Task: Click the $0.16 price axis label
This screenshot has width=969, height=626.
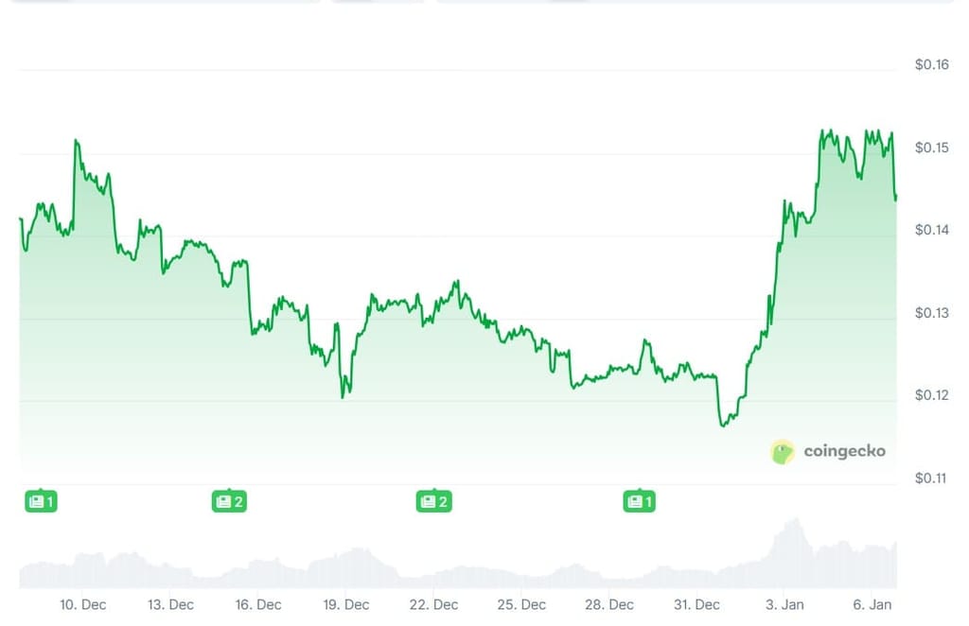Action: [x=932, y=65]
